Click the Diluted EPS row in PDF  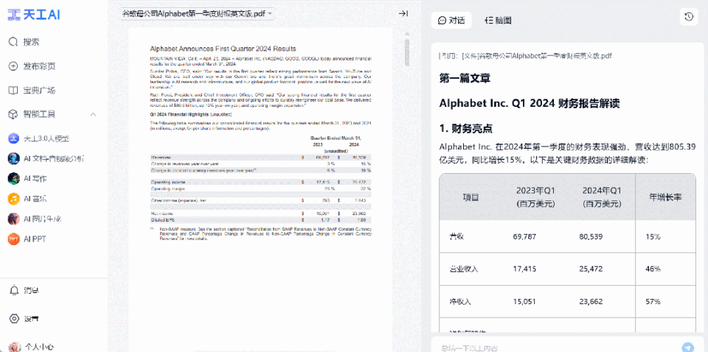click(260, 220)
